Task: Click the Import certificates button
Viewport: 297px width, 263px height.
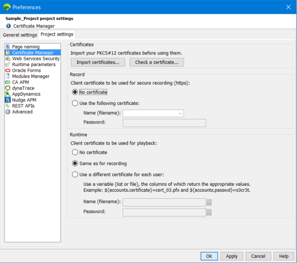Action: click(97, 62)
